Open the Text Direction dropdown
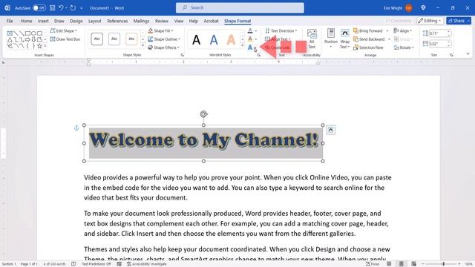 (x=281, y=30)
